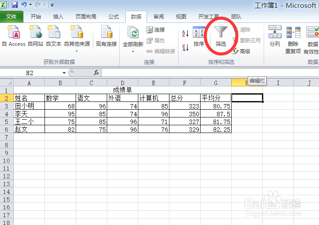
Task: Sort descending Z to A icon
Action: pyautogui.click(x=185, y=48)
